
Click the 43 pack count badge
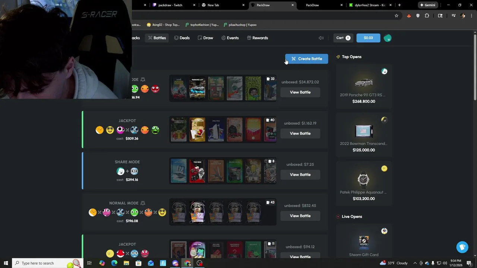pos(271,202)
